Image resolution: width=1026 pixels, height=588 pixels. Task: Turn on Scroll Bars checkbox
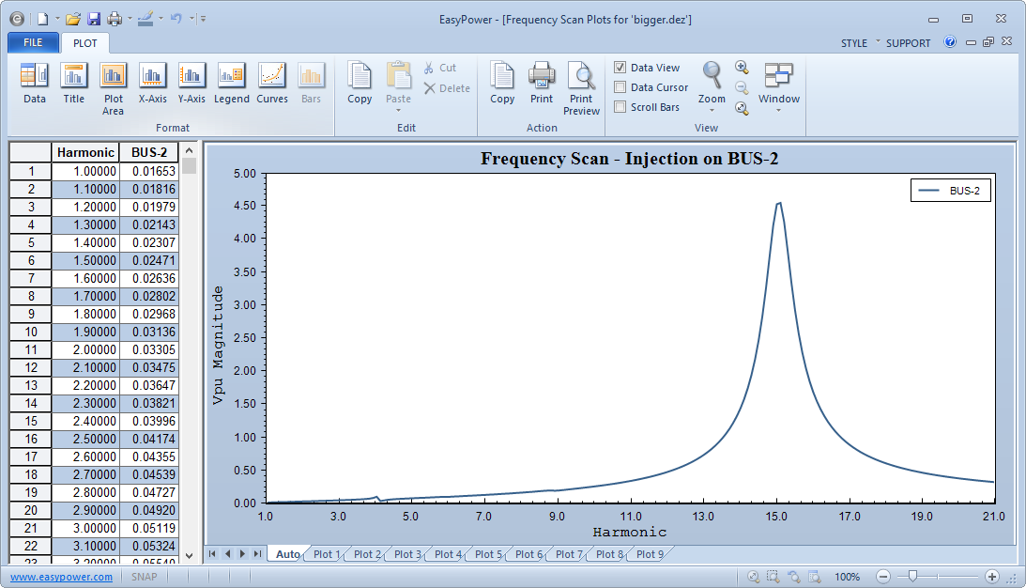click(620, 107)
